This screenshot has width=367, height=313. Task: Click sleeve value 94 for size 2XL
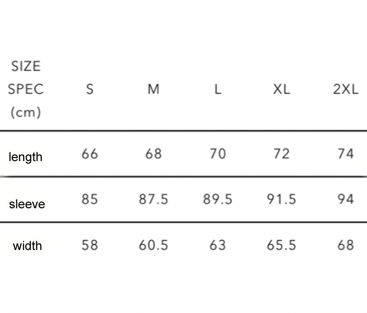345,199
